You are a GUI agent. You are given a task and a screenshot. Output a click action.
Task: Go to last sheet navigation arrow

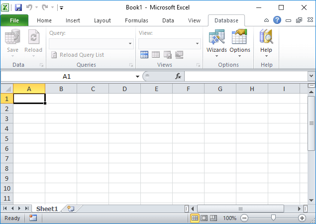coord(26,208)
